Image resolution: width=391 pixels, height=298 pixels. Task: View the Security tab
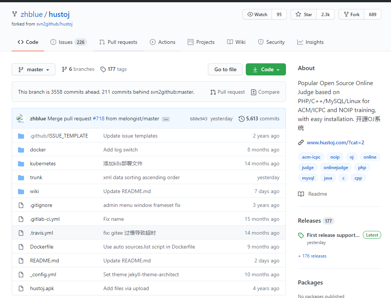[271, 42]
